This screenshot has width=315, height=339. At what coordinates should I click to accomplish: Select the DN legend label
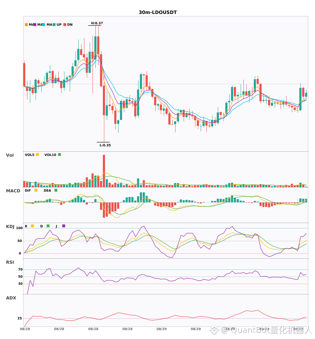tap(70, 25)
